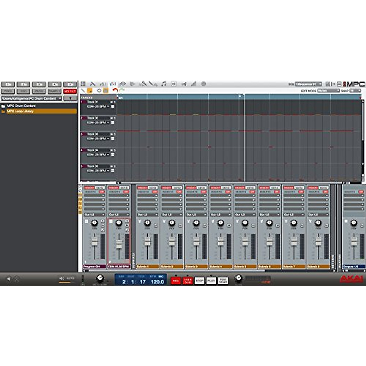Click the music note icon in toolbar
Viewport: 366px width, 366px height.
pyautogui.click(x=164, y=84)
